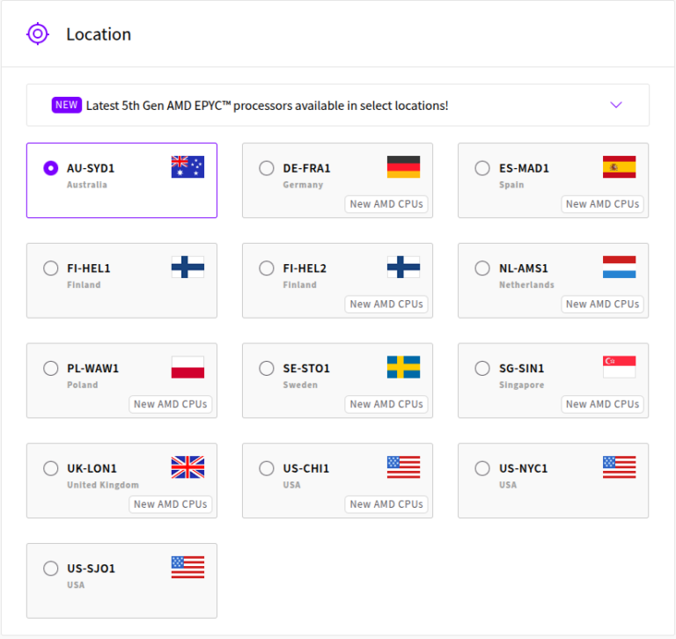Click the Spain flag icon
The height and width of the screenshot is (639, 676).
(619, 167)
